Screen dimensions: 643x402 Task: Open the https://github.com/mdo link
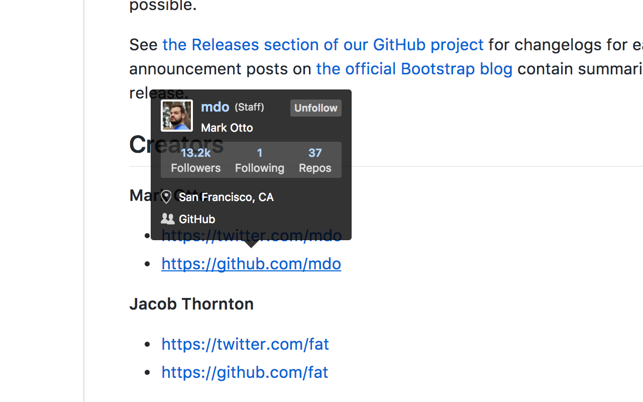(251, 263)
